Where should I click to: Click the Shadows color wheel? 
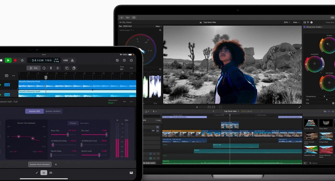[315, 64]
